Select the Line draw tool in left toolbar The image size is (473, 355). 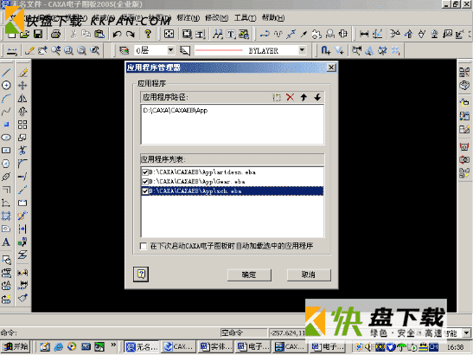[x=6, y=73]
